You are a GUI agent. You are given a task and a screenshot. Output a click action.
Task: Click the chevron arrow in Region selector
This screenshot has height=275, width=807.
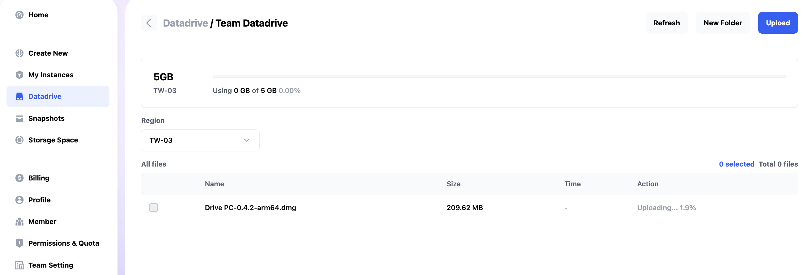(x=246, y=140)
